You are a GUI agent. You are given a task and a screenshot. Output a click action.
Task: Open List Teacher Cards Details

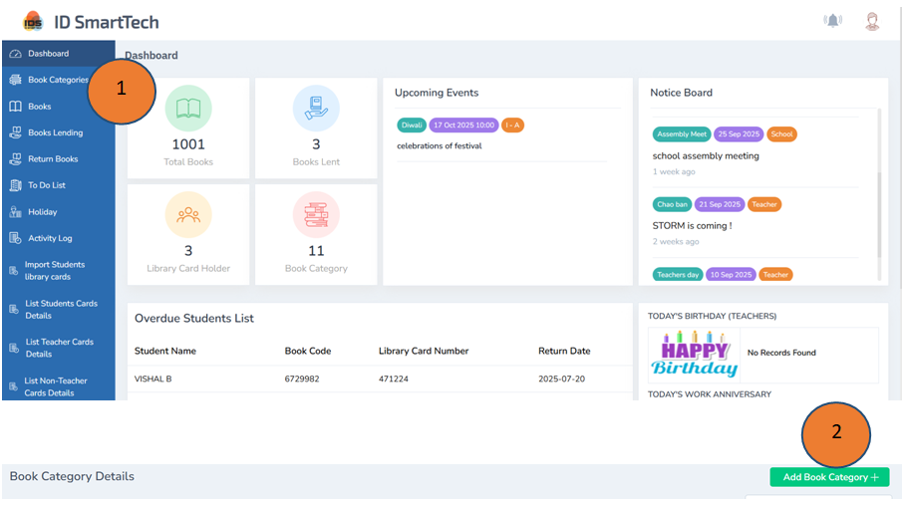click(x=59, y=348)
